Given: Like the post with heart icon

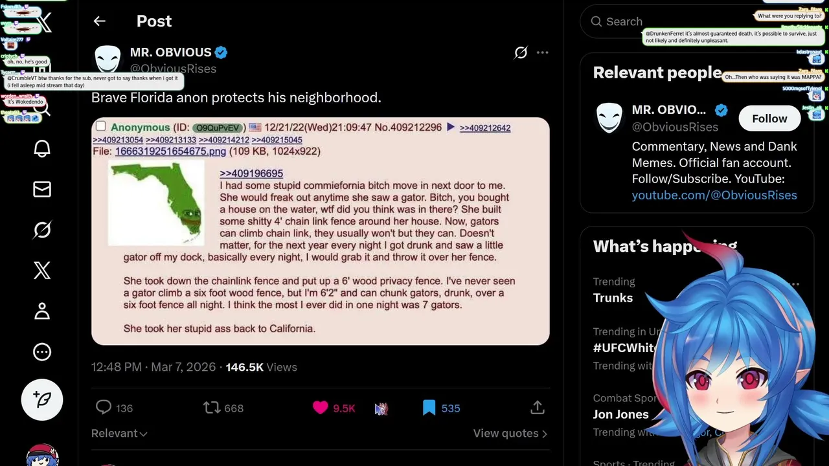Looking at the screenshot, I should pos(321,408).
